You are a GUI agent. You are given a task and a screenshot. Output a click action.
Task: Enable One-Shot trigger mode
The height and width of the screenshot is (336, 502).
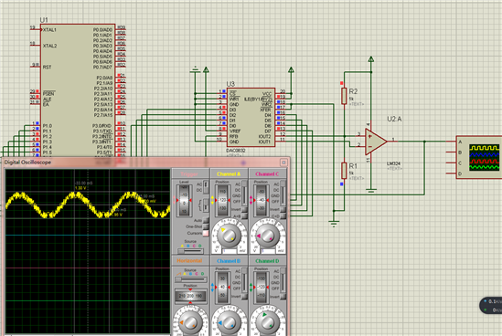point(206,226)
